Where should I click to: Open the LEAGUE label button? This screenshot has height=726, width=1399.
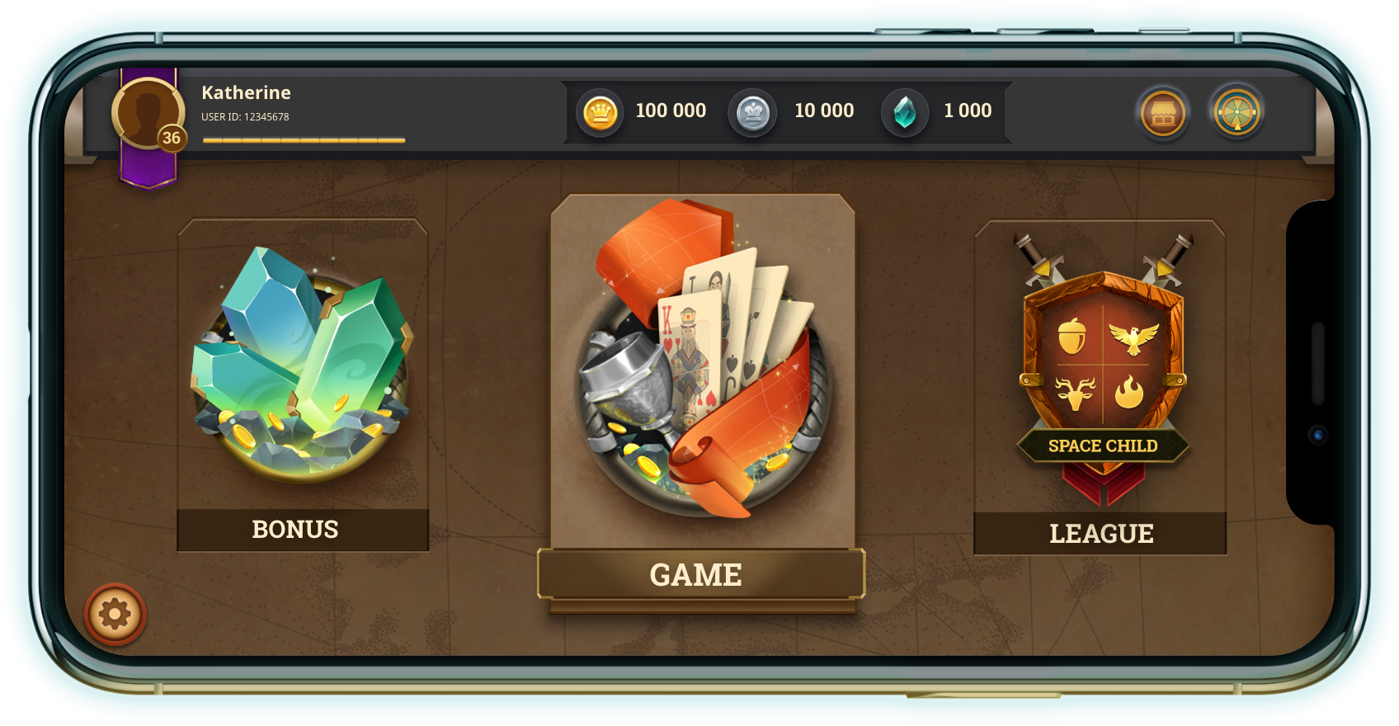tap(1100, 534)
